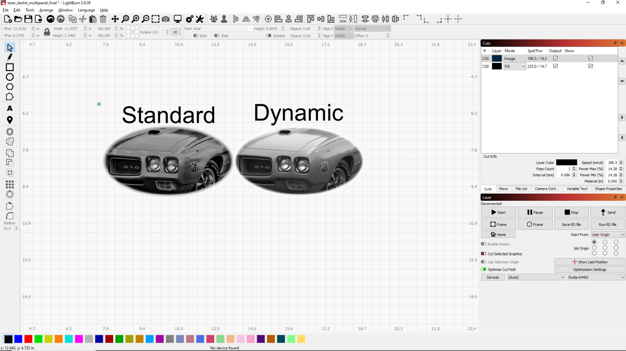Click the trash Delete icon

103,19
